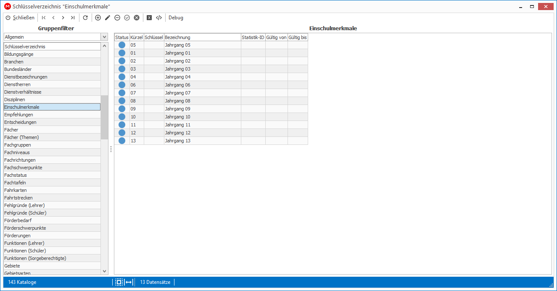Image resolution: width=557 pixels, height=291 pixels.
Task: Click the 143 Kataloge status entry
Action: tap(22, 282)
